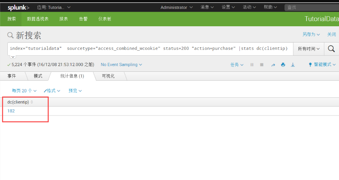The height and width of the screenshot is (180, 339).
Task: Open the 设置 dropdown
Action: click(x=228, y=7)
